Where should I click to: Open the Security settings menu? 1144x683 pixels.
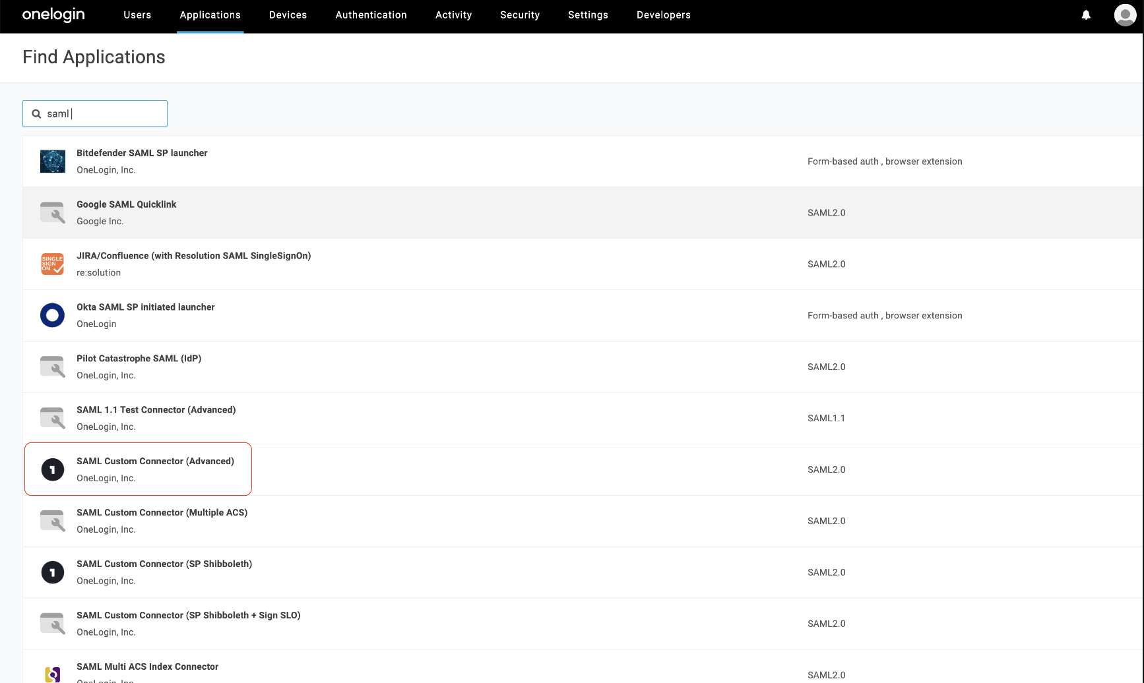click(520, 15)
